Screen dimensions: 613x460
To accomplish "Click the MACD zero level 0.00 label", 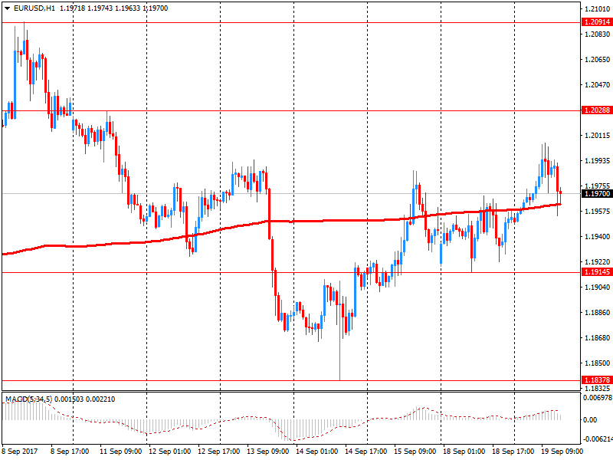I will [x=590, y=419].
